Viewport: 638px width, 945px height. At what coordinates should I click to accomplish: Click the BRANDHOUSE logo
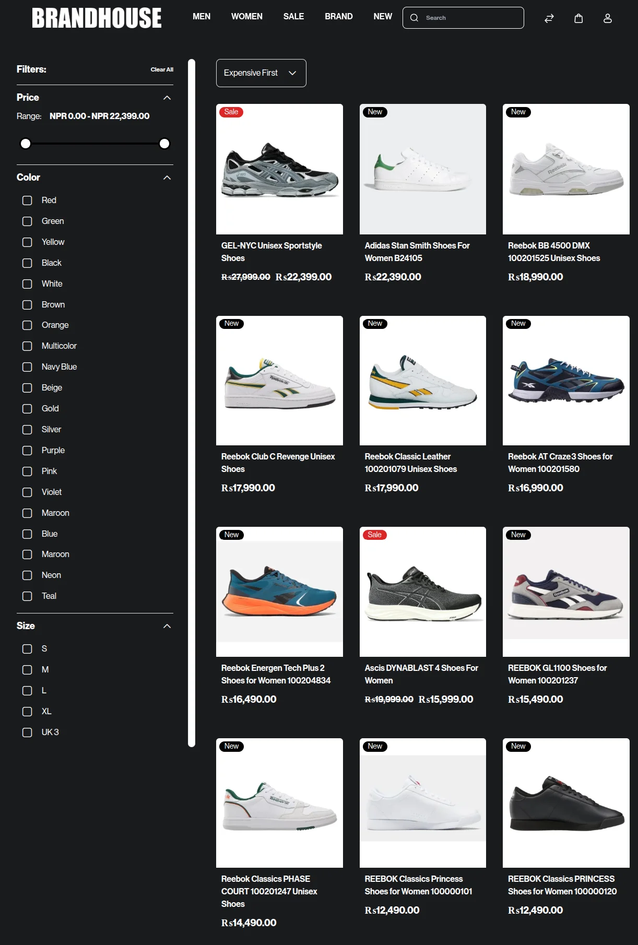(97, 18)
